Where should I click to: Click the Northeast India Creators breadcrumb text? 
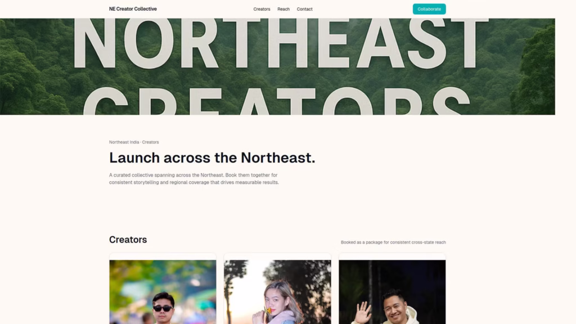[134, 142]
